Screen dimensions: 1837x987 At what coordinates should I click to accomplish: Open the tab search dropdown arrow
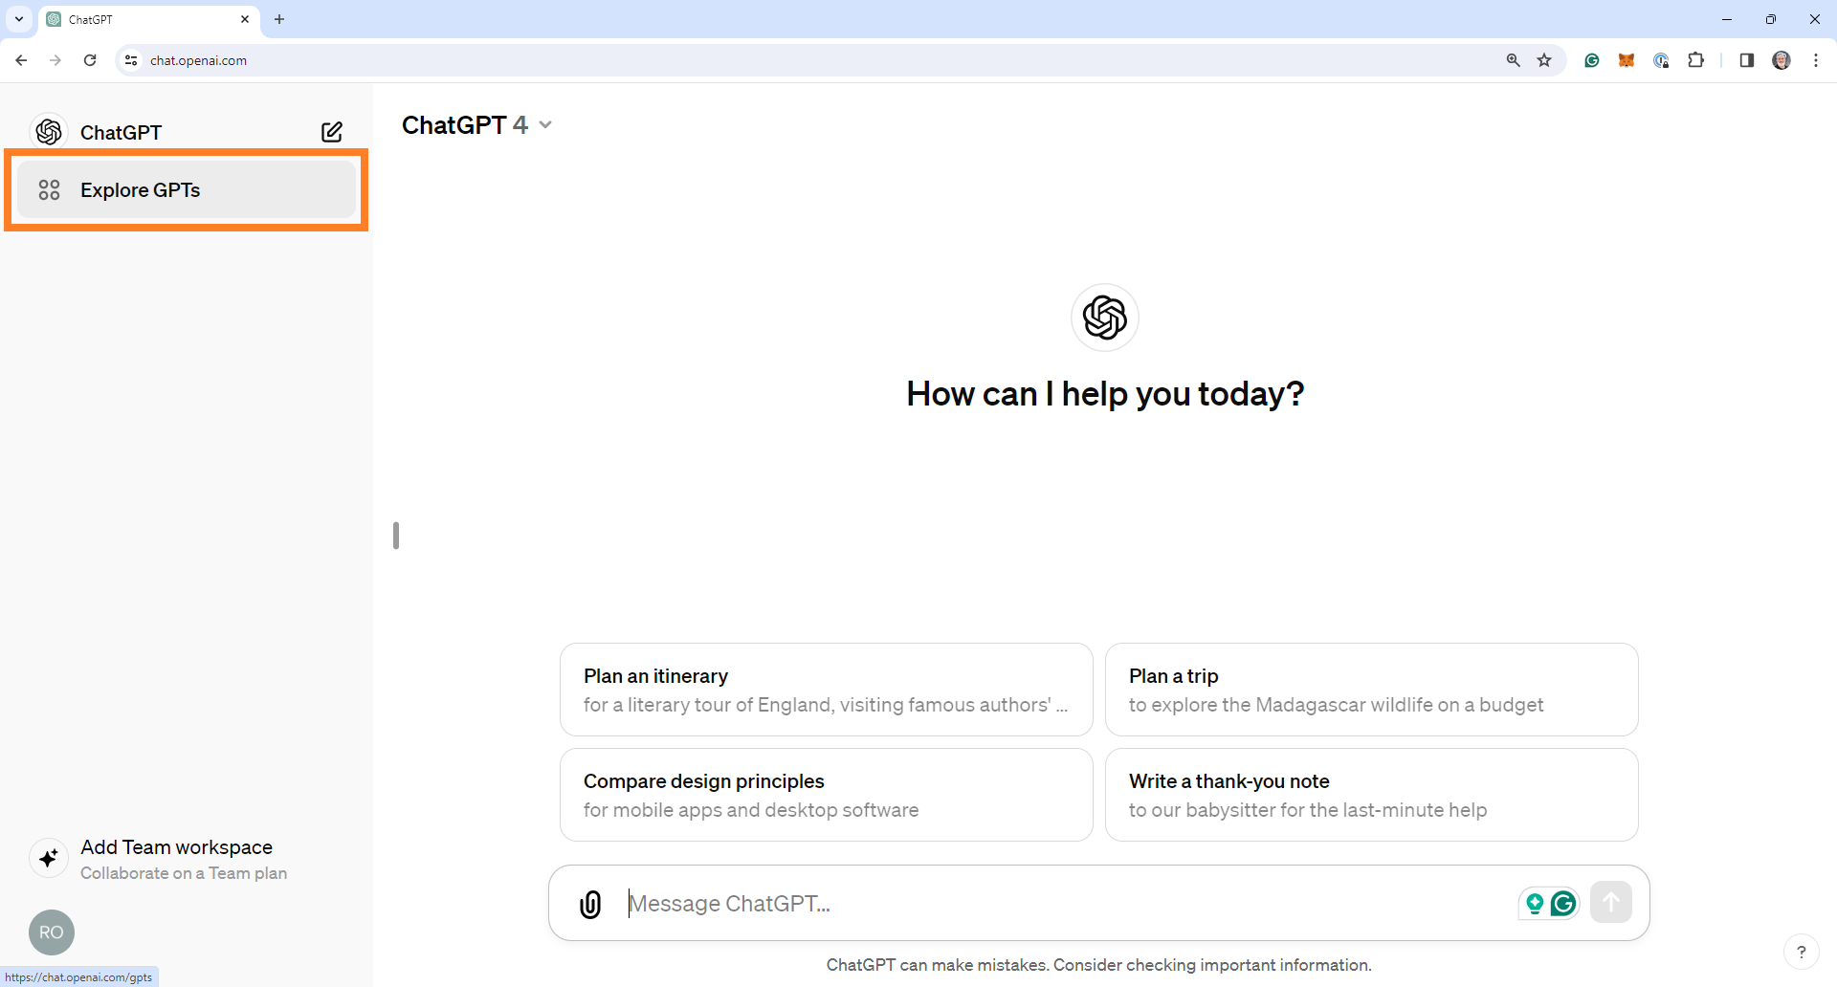(19, 19)
